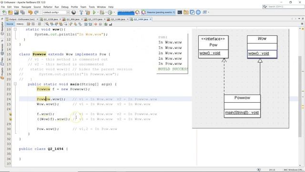This screenshot has width=305, height=172.
Task: Click the Pow.wow(); statement on line 30
Action: [48, 129]
